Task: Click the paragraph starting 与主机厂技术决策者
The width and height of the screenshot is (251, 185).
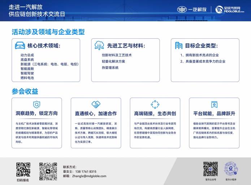Action: tap(37, 133)
